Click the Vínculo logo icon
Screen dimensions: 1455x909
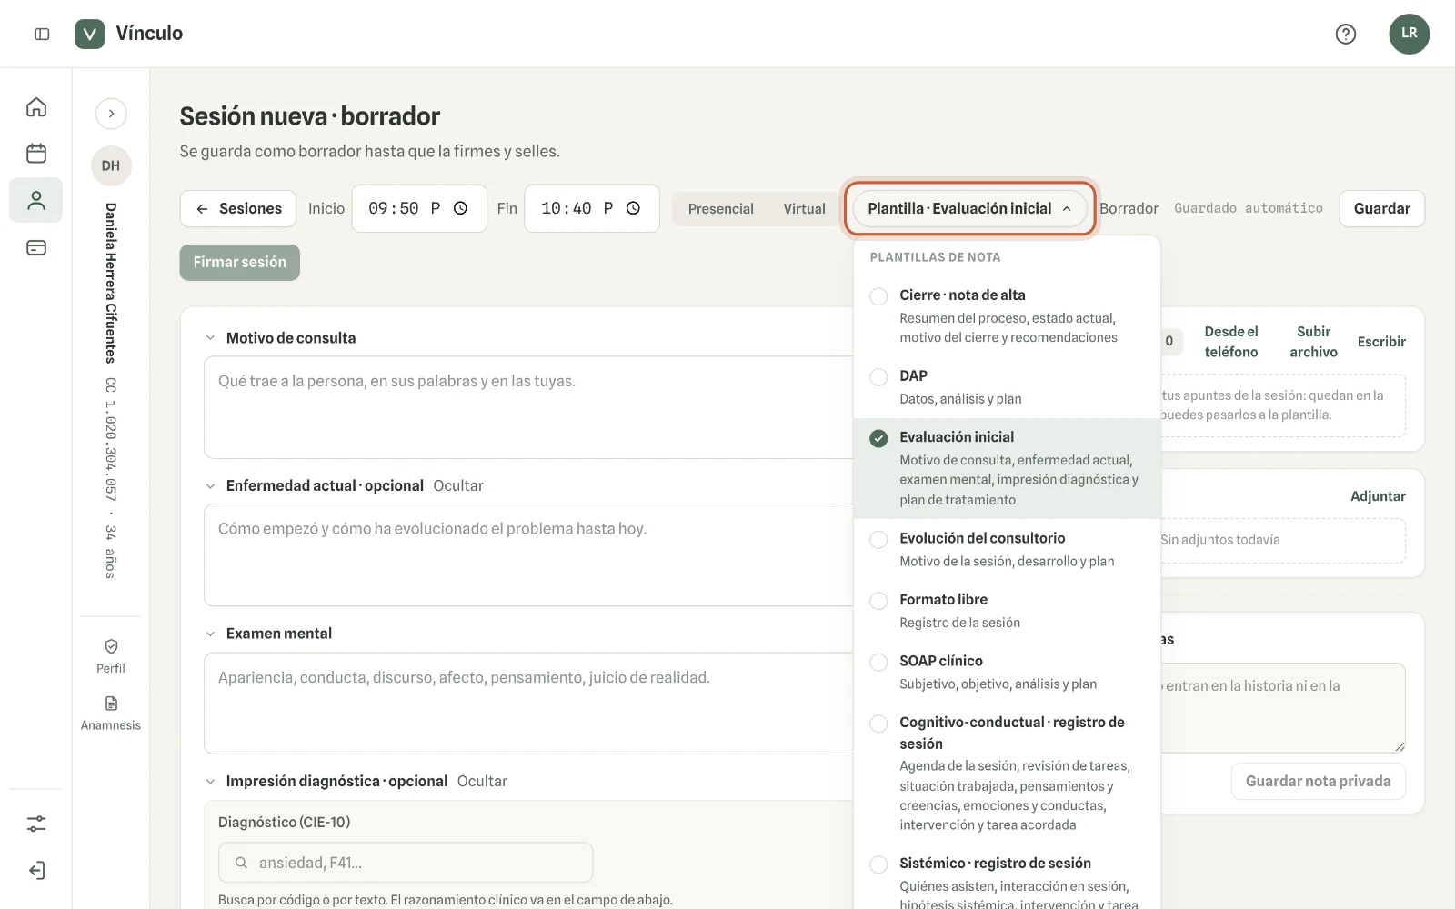point(89,34)
